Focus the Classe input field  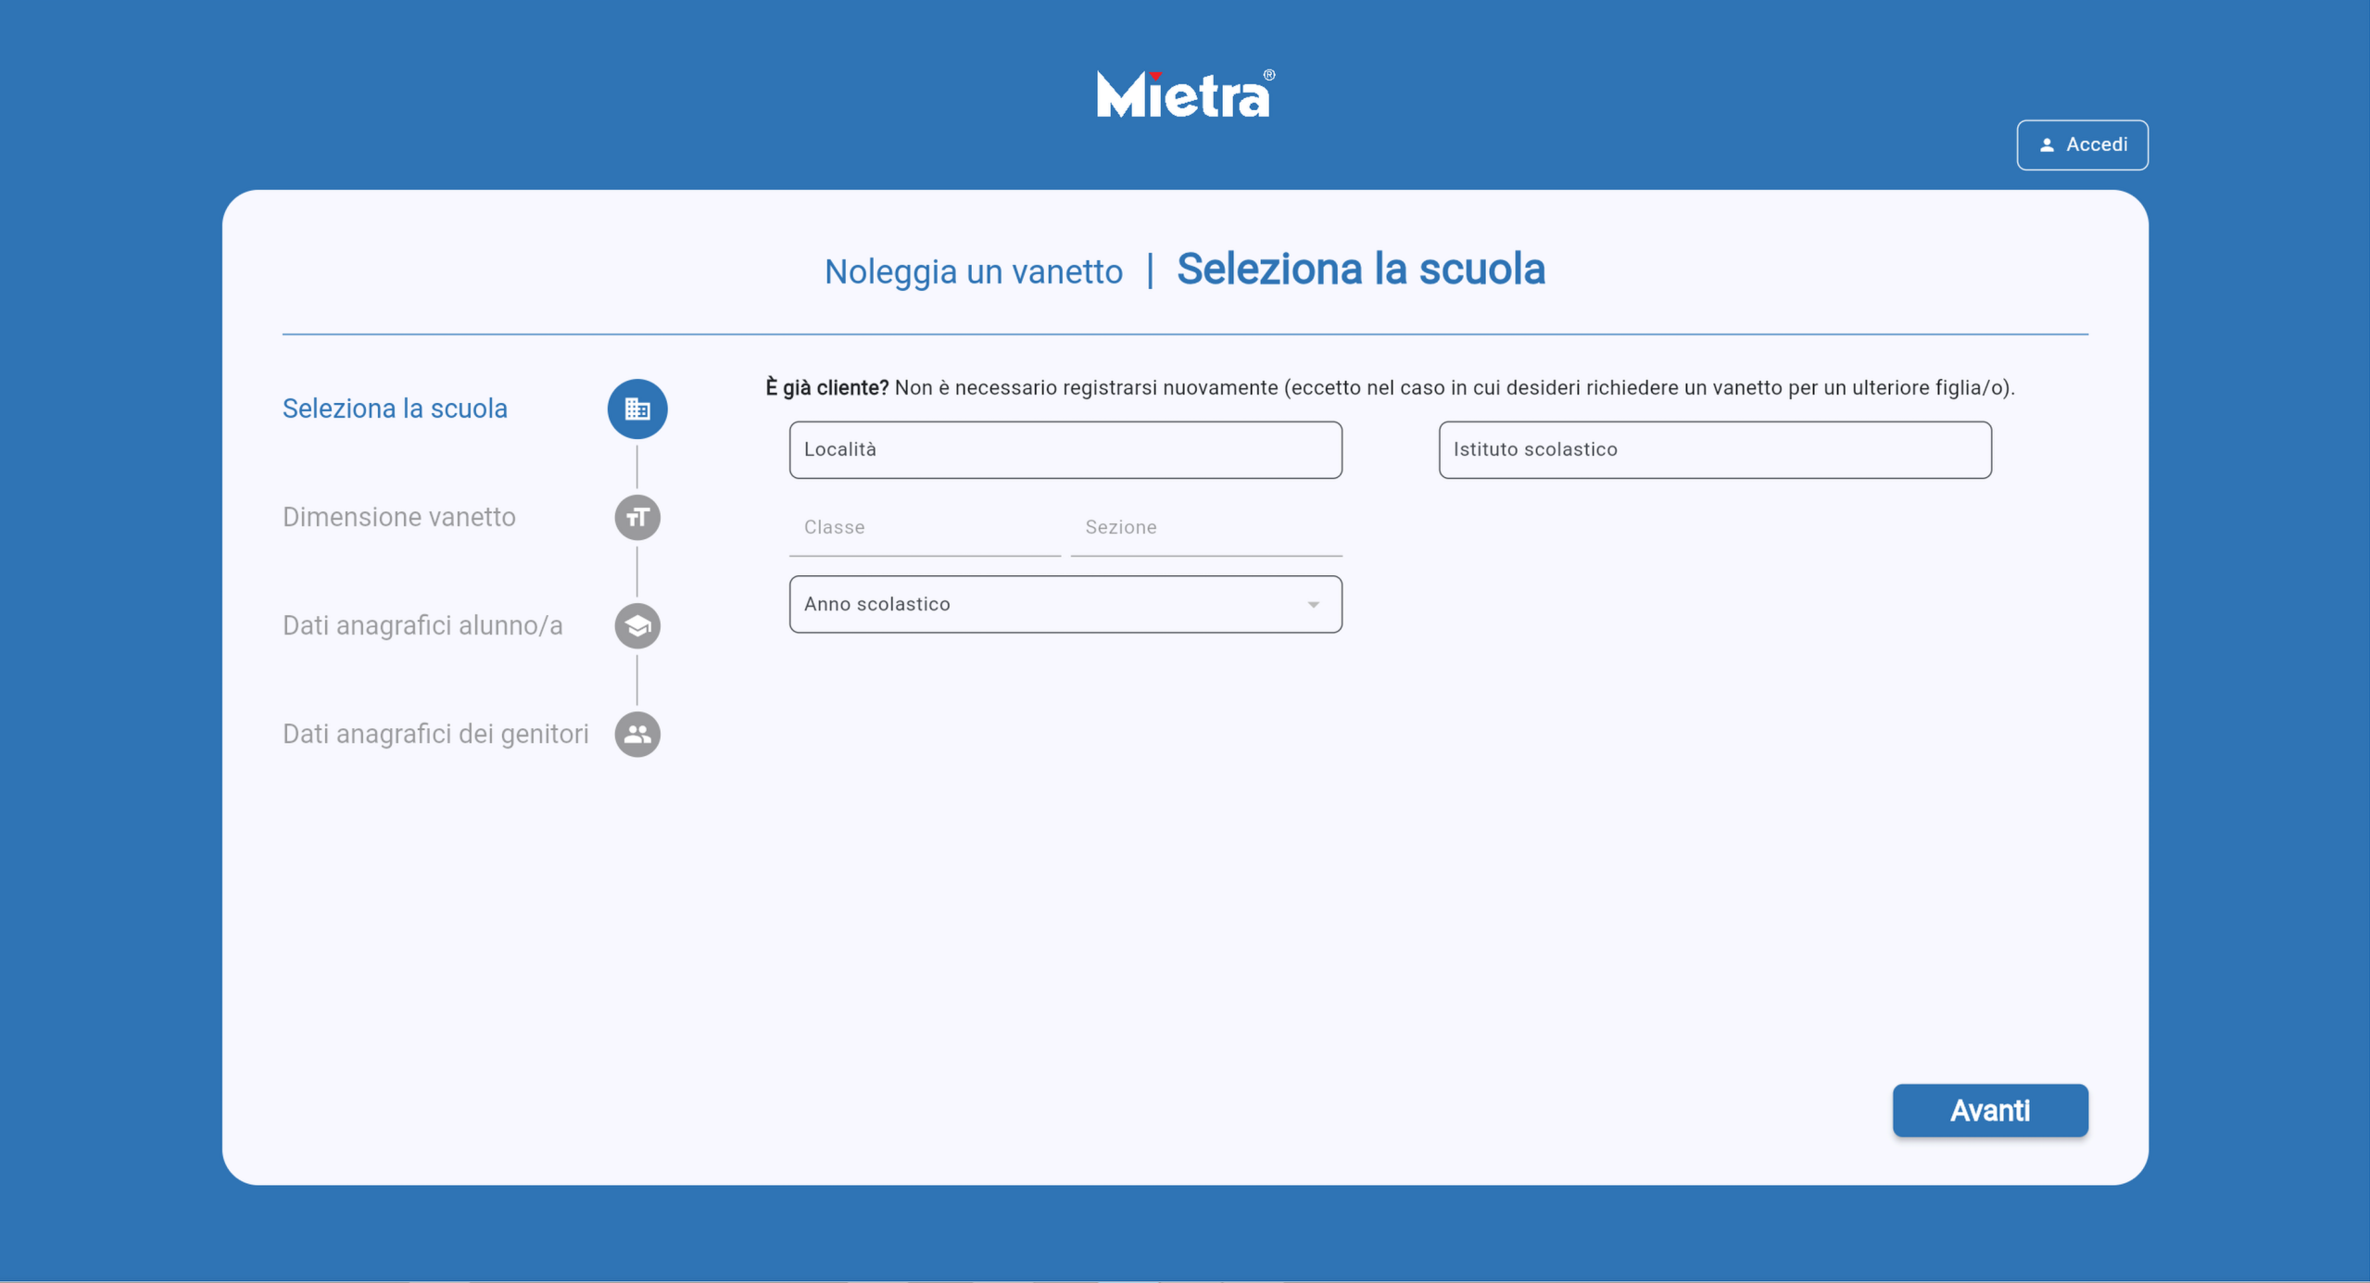click(x=924, y=528)
